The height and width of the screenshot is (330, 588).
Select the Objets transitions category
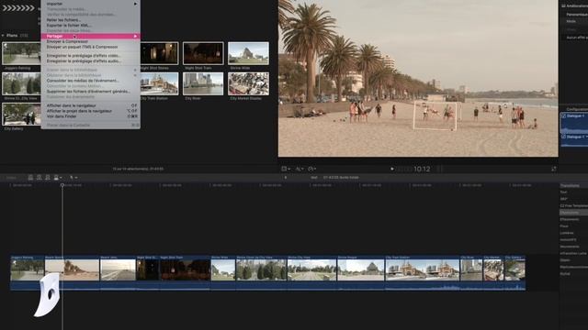click(x=565, y=260)
